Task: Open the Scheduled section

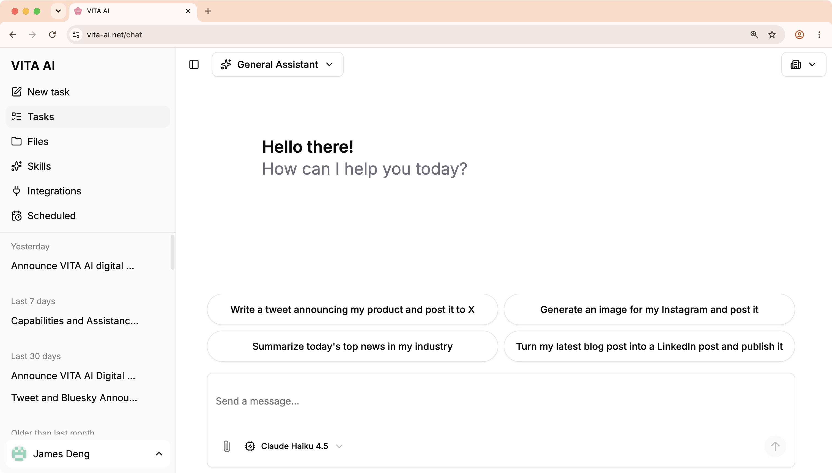Action: coord(88,216)
